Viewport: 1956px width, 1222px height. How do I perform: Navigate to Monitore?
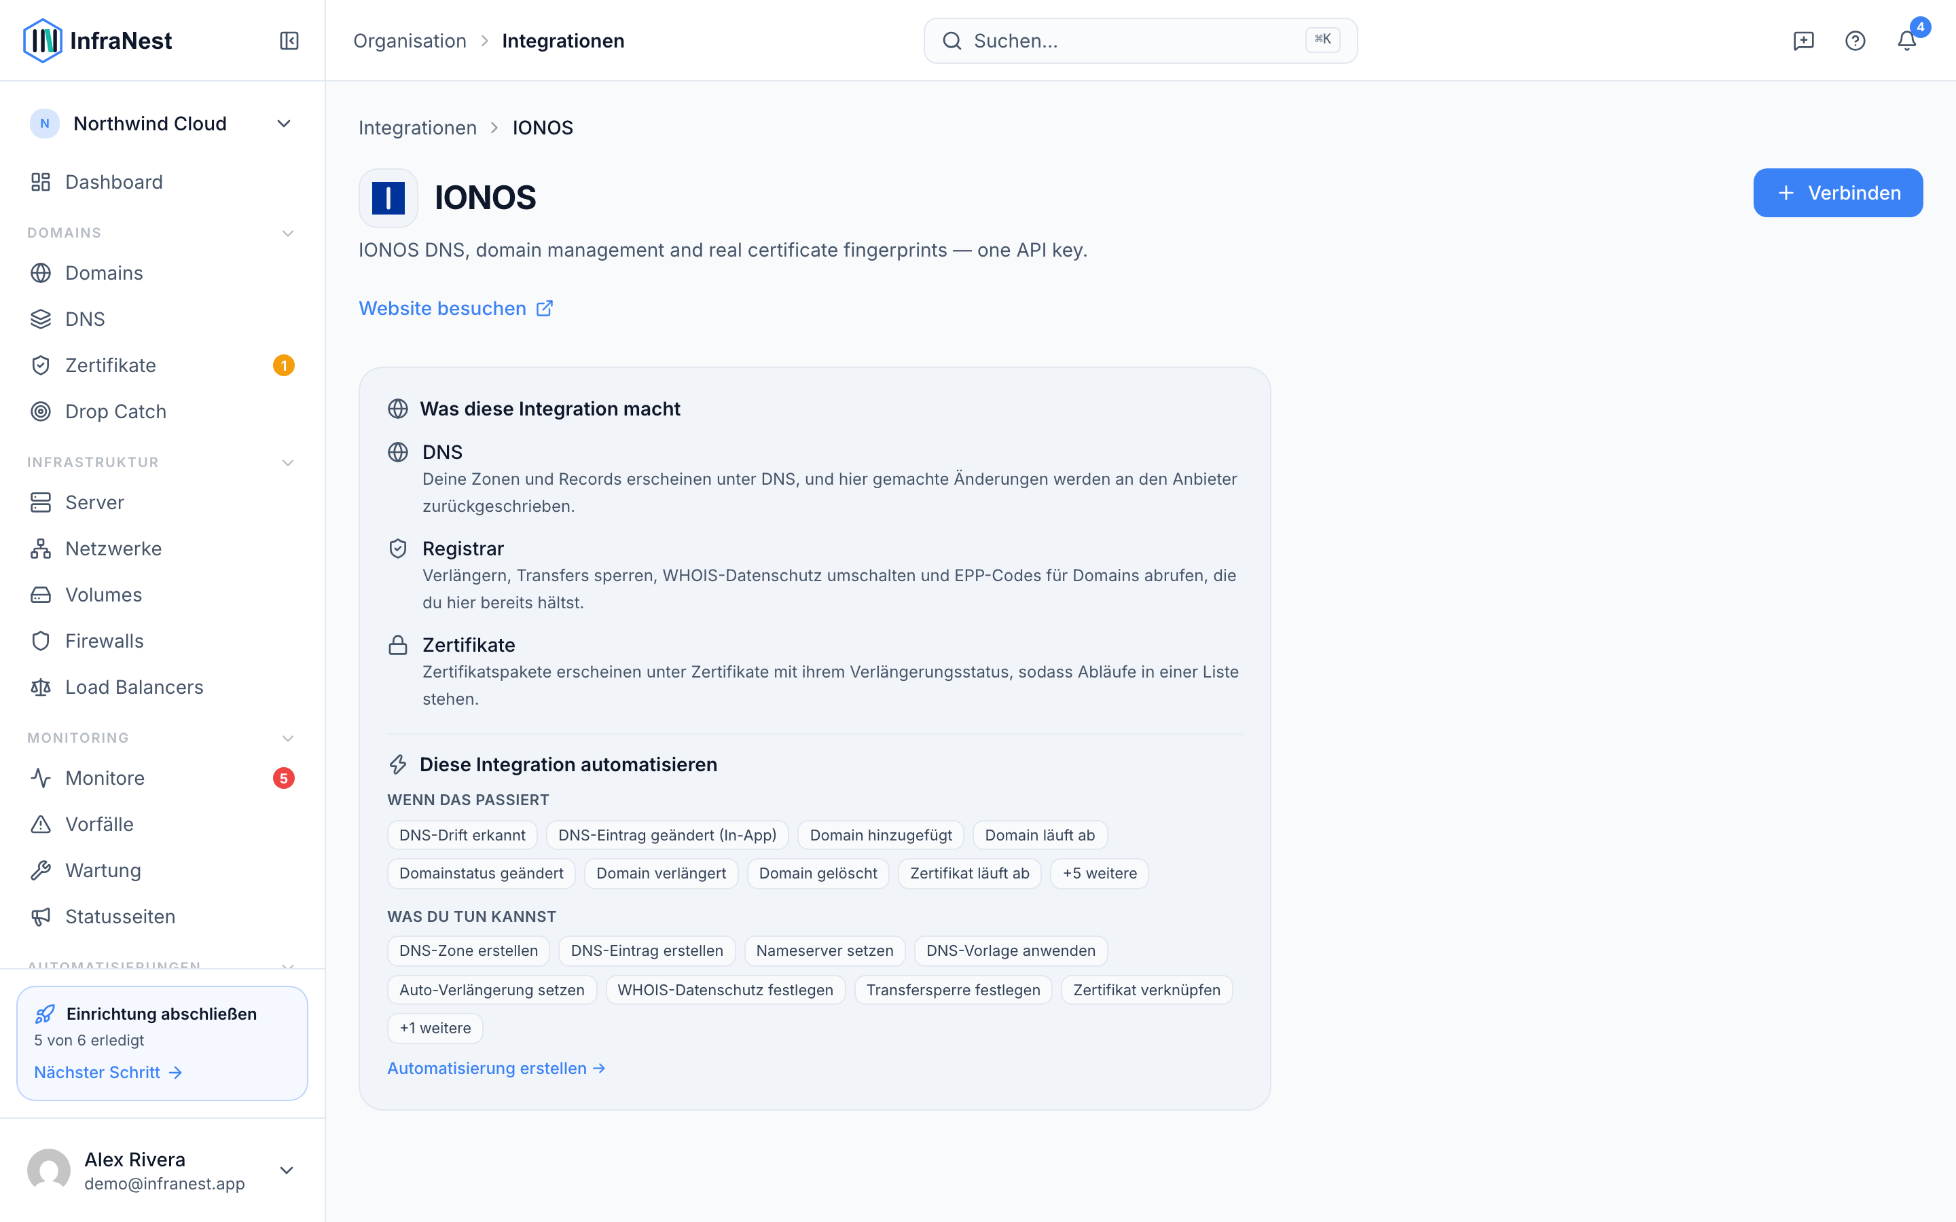(x=162, y=778)
